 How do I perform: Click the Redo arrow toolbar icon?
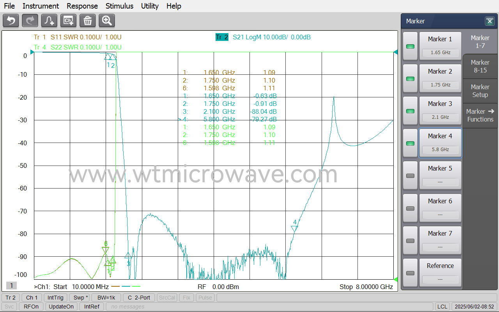(30, 21)
